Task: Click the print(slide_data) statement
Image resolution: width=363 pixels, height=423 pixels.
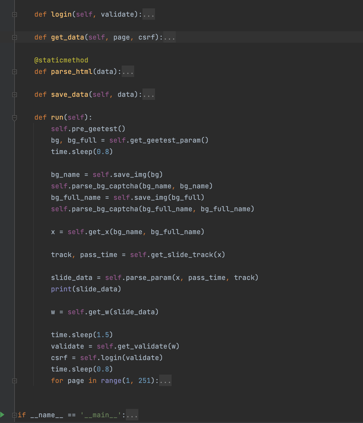Action: click(86, 289)
